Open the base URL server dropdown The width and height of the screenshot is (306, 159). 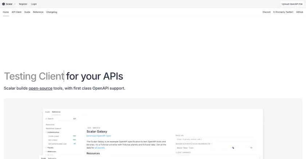click(x=189, y=139)
